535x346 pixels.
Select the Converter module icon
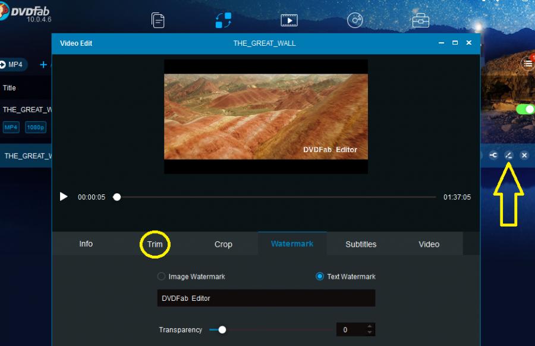tap(224, 20)
